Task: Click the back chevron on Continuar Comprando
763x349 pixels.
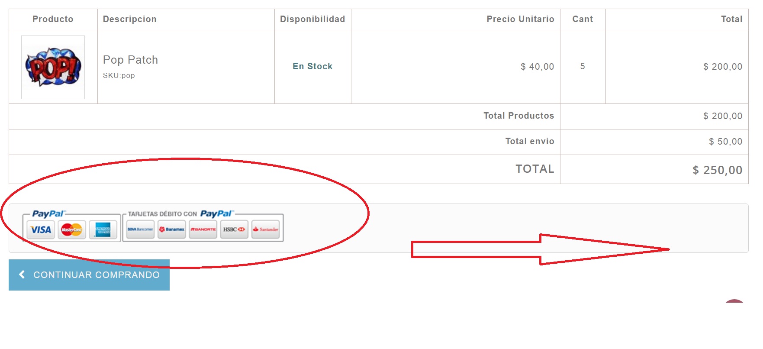Action: click(22, 275)
